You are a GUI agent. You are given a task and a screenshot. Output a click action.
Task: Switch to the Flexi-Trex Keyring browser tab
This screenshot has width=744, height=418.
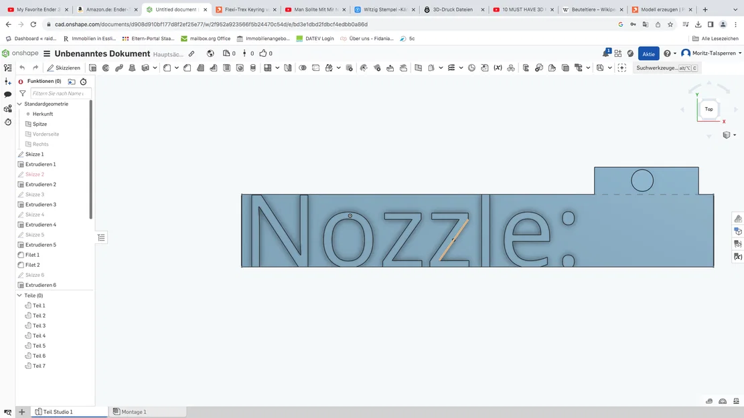(246, 9)
